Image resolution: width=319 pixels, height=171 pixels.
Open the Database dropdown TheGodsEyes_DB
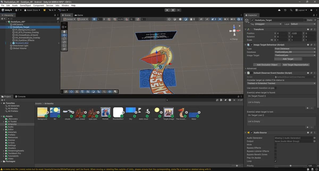click(295, 52)
